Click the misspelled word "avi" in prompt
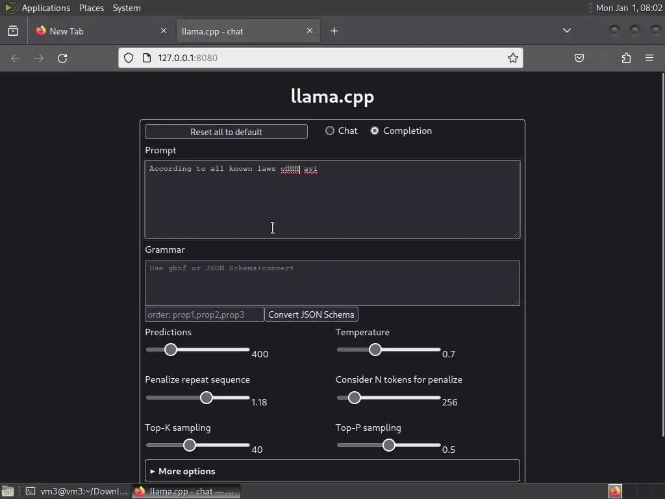The width and height of the screenshot is (665, 499). (x=310, y=169)
